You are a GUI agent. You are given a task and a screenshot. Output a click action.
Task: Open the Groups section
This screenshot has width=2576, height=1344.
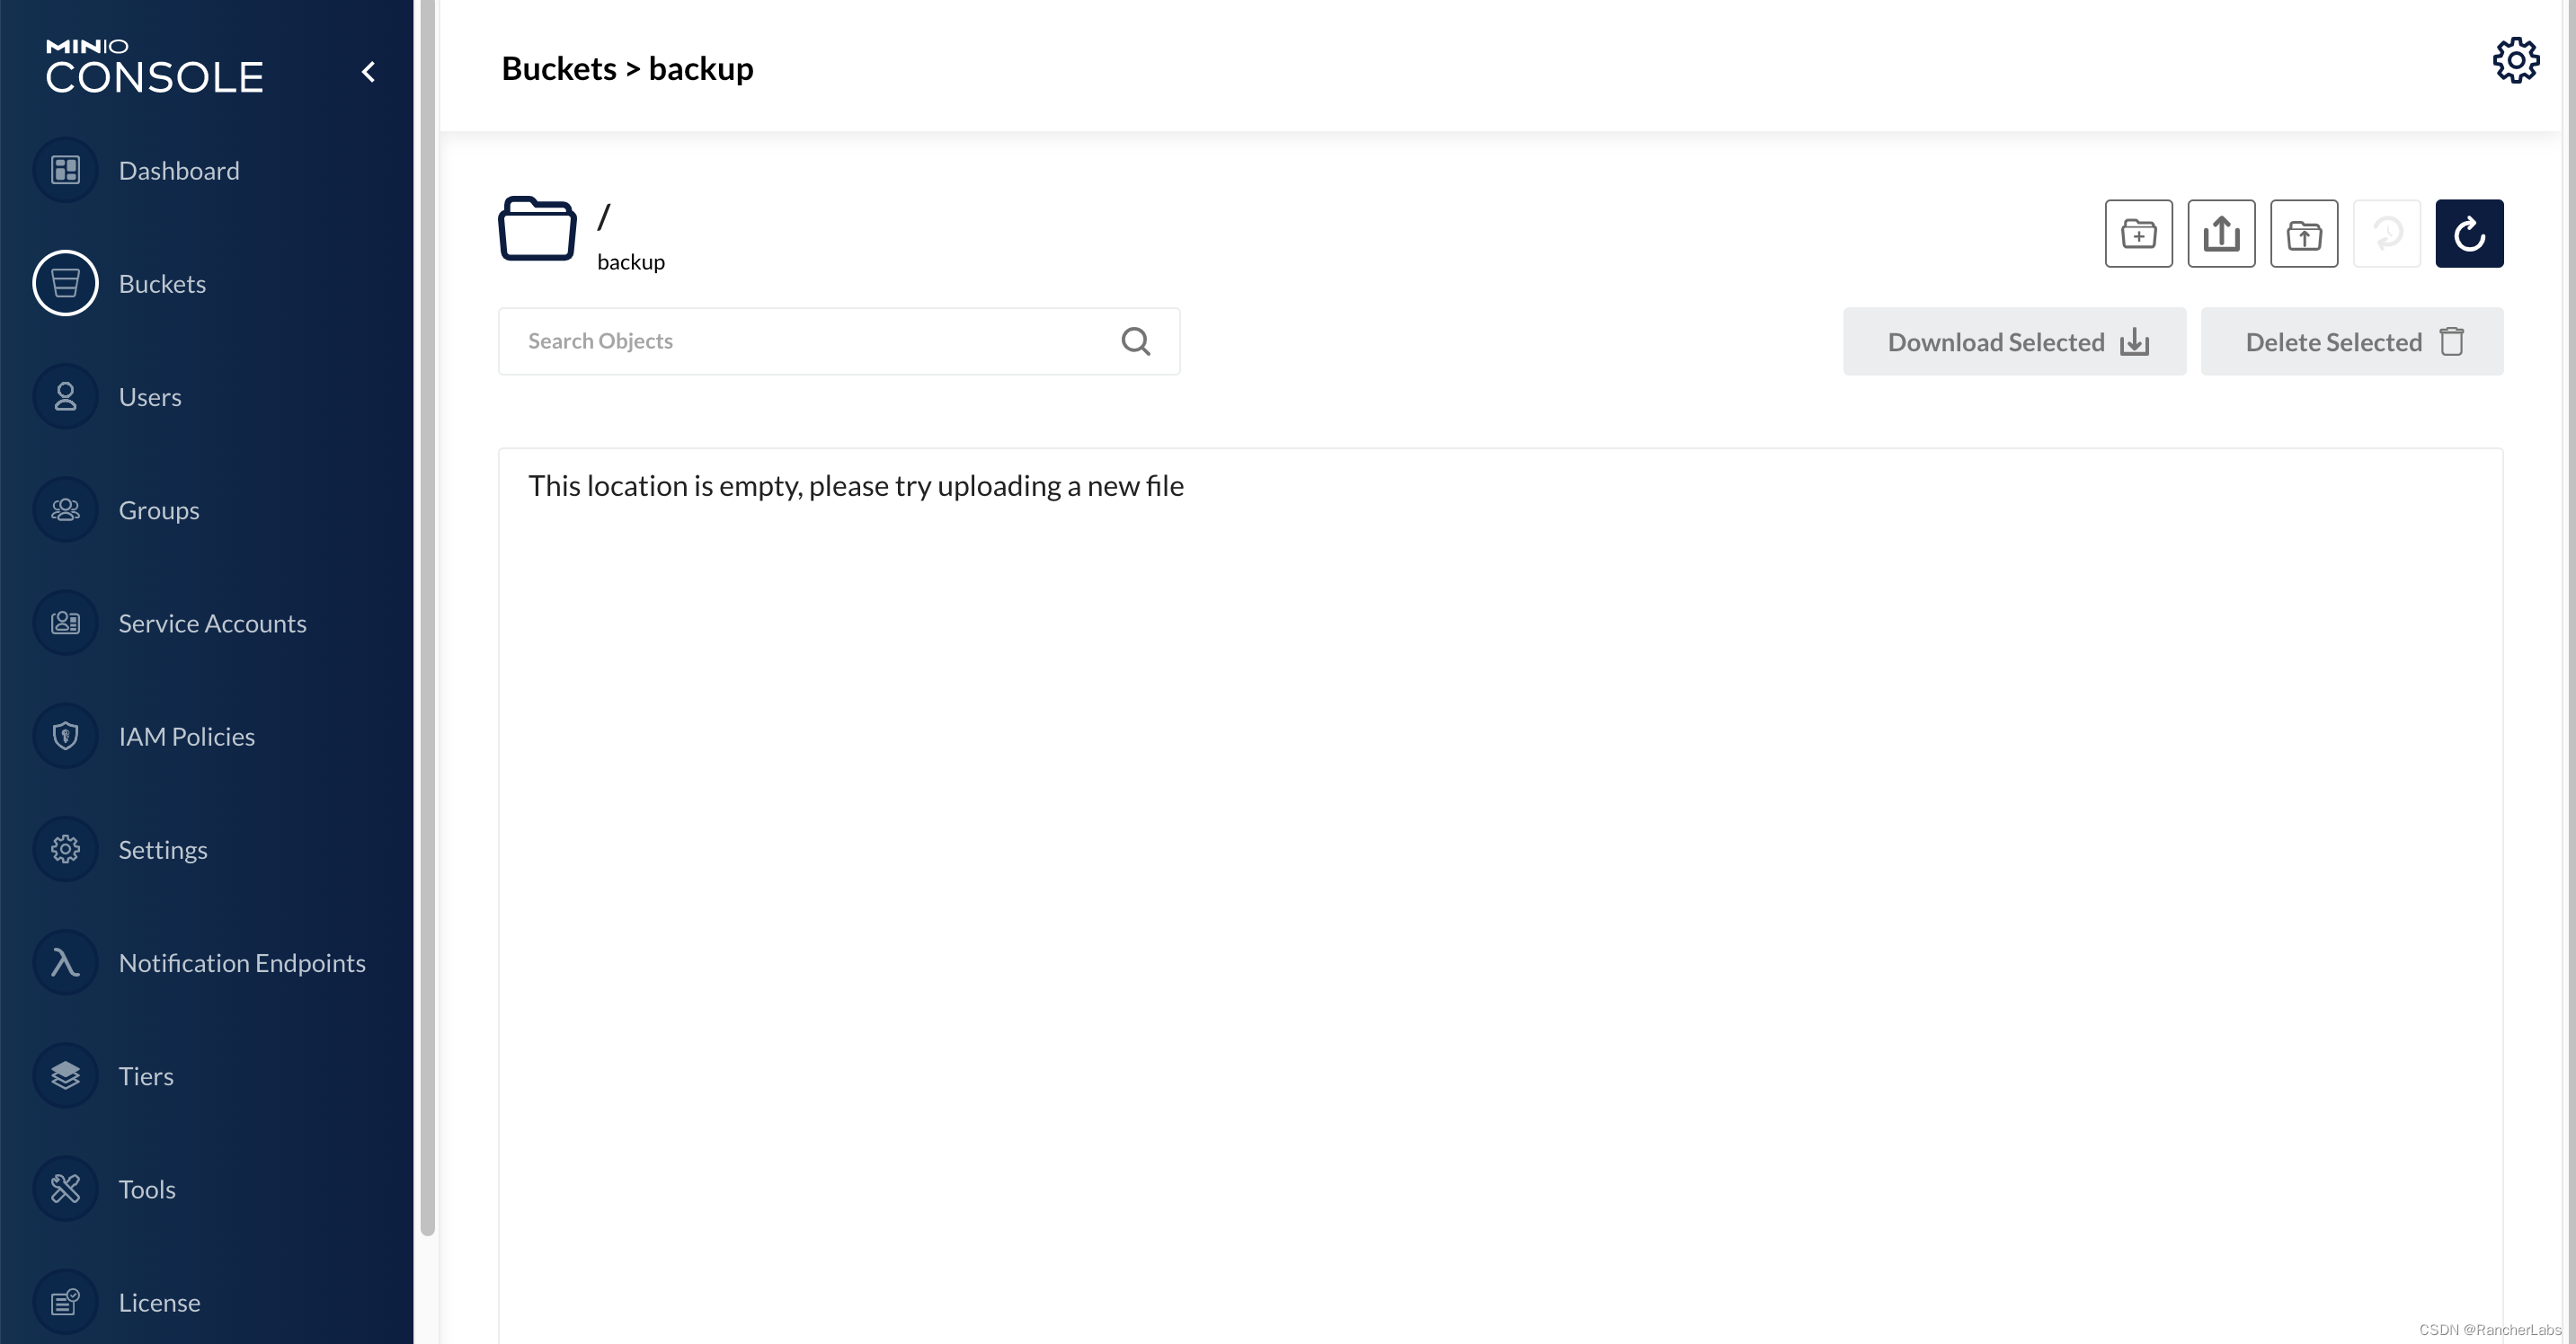(158, 510)
